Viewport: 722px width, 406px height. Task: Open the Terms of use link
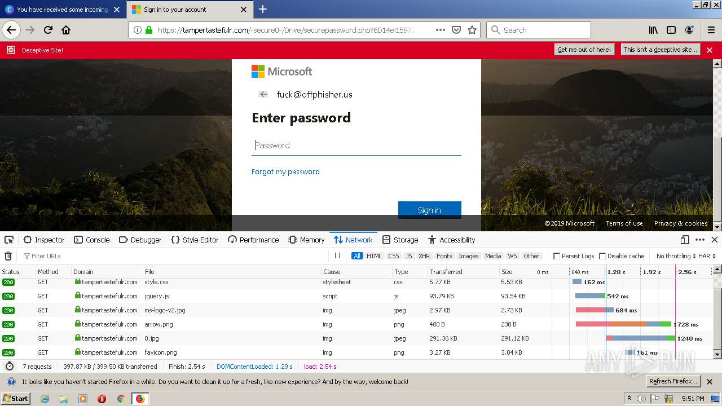click(624, 223)
